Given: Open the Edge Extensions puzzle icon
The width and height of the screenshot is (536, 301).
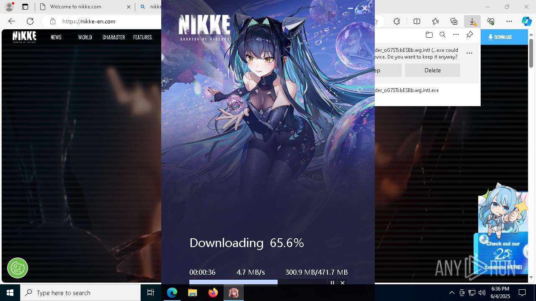Looking at the screenshot, I should coord(397,21).
